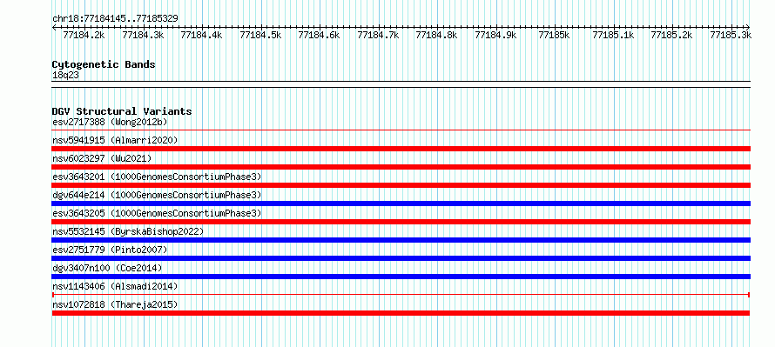Select the dgv3407n100 (Coe2014) label
This screenshot has height=347, width=775.
click(107, 268)
